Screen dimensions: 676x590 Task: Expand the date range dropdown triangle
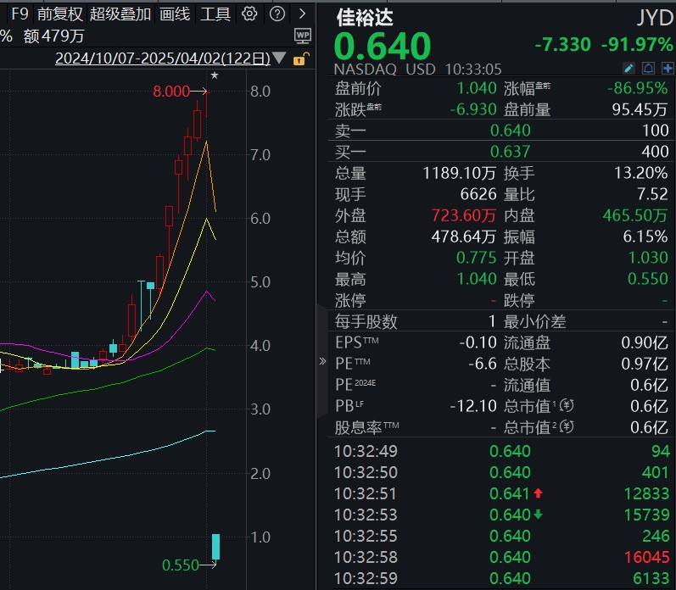click(280, 59)
